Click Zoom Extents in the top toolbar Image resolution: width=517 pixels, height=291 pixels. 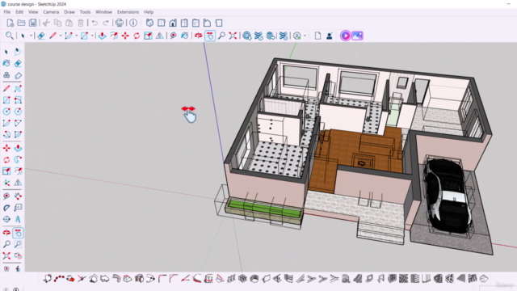233,36
